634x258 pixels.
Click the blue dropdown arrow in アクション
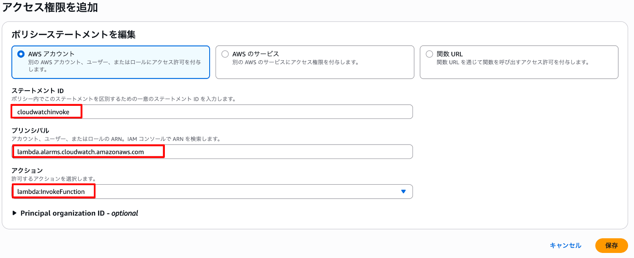point(403,191)
